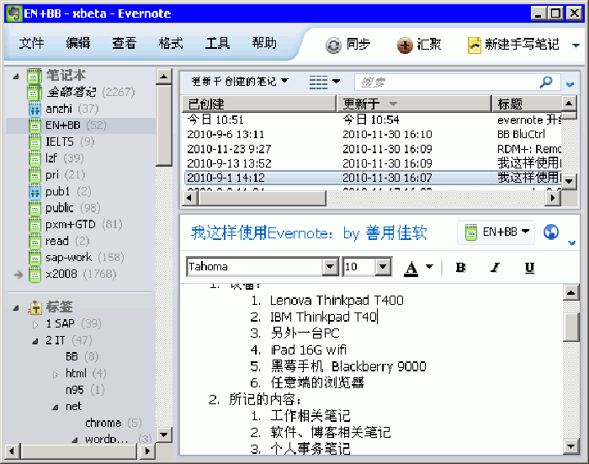Open the 格式 menu
589x464 pixels.
click(171, 43)
